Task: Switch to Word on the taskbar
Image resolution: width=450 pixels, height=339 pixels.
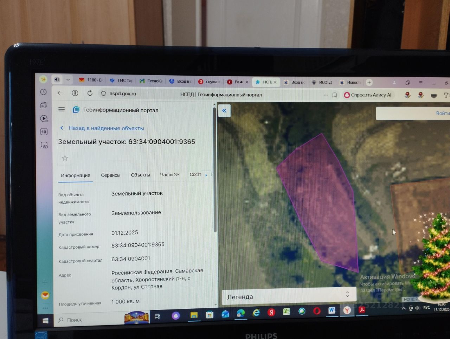Action: coord(332,311)
